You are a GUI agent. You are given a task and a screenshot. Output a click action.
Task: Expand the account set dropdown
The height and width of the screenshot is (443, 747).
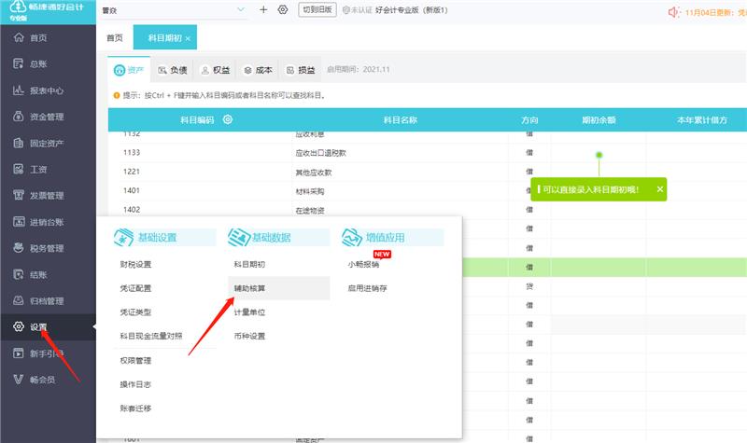pyautogui.click(x=241, y=9)
